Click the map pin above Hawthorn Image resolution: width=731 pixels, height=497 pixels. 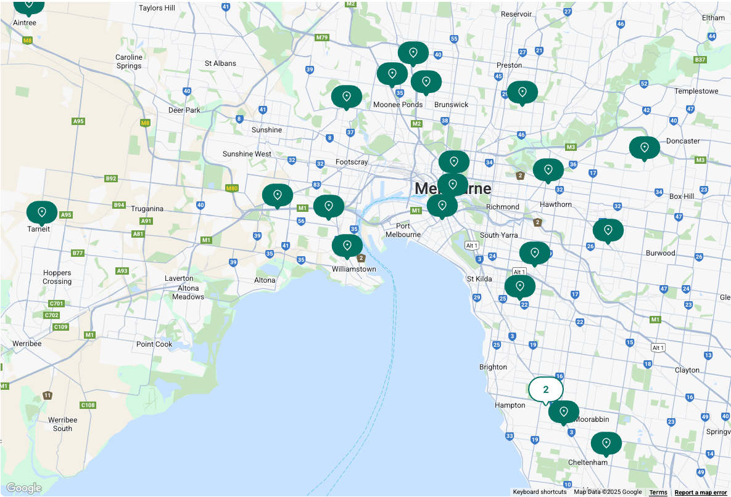[x=548, y=170]
